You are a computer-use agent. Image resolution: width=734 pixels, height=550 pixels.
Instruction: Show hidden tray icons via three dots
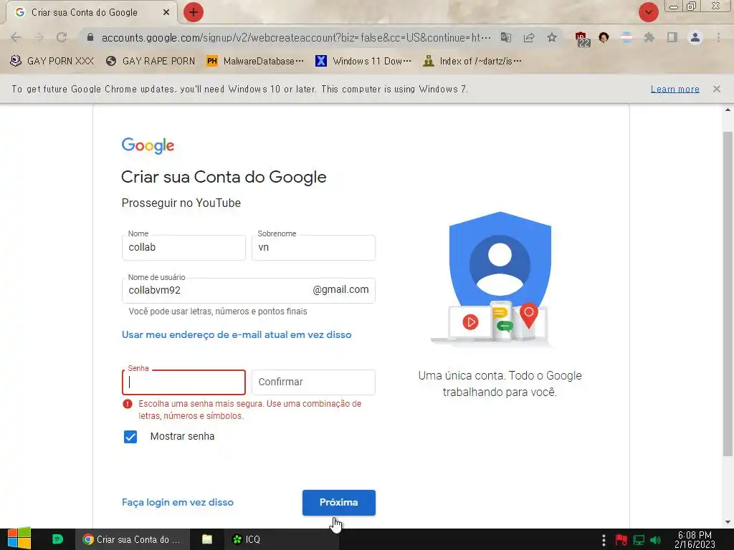(x=604, y=540)
